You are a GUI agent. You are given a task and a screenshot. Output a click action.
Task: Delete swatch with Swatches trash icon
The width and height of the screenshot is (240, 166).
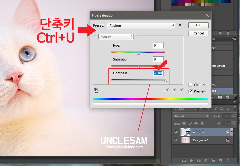(228, 33)
